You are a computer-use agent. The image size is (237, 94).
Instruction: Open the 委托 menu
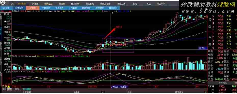pos(135,4)
